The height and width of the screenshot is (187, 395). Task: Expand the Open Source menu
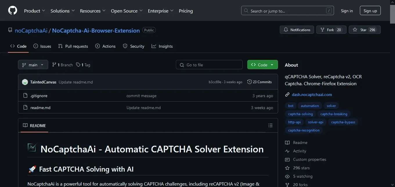click(x=127, y=11)
